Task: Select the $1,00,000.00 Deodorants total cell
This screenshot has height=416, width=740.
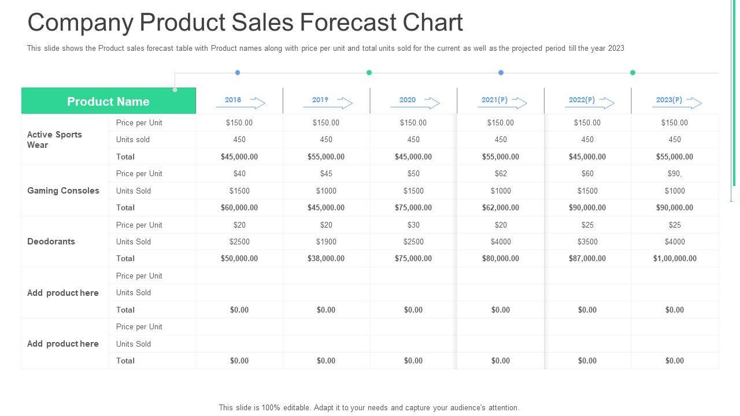Action: 675,259
